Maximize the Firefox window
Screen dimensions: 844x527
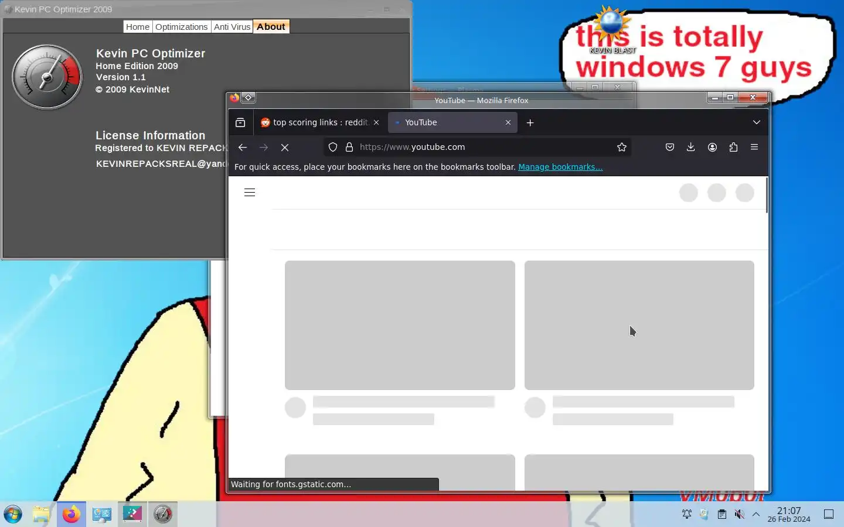730,97
